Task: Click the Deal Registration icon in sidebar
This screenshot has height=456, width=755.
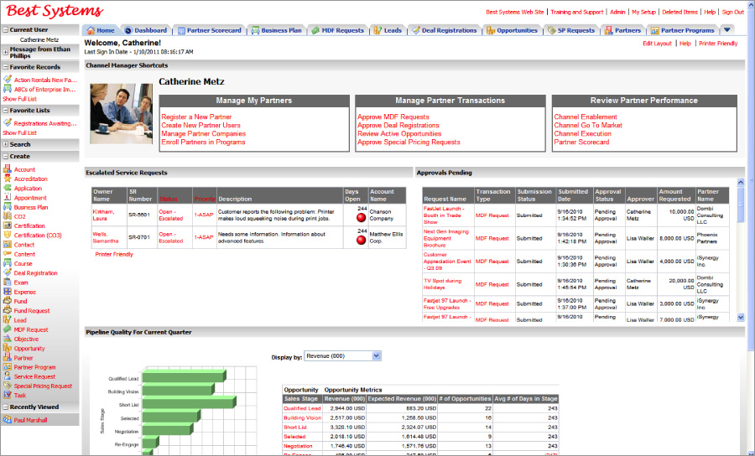Action: [x=7, y=273]
